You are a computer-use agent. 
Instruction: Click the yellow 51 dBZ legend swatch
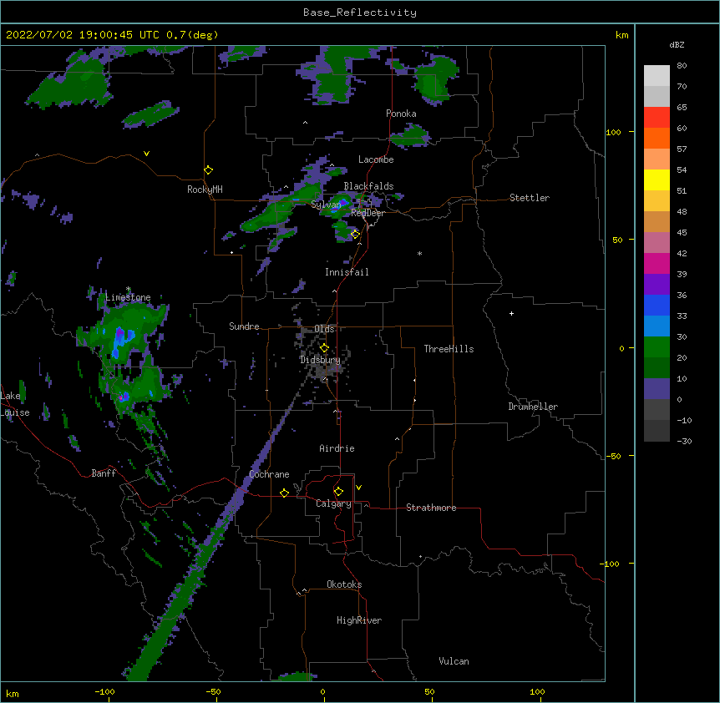tap(657, 180)
